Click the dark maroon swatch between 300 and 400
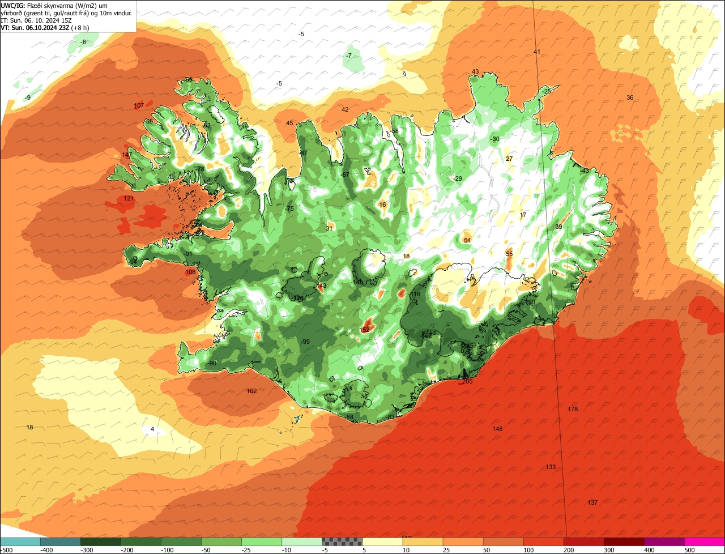 pyautogui.click(x=624, y=542)
